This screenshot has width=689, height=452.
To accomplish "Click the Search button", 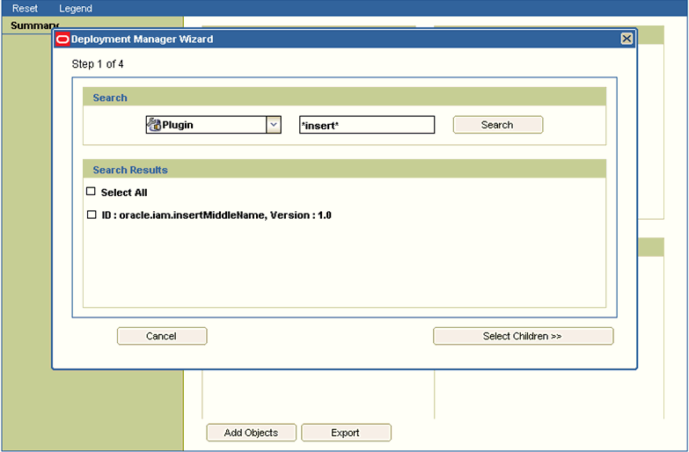I will pyautogui.click(x=498, y=125).
